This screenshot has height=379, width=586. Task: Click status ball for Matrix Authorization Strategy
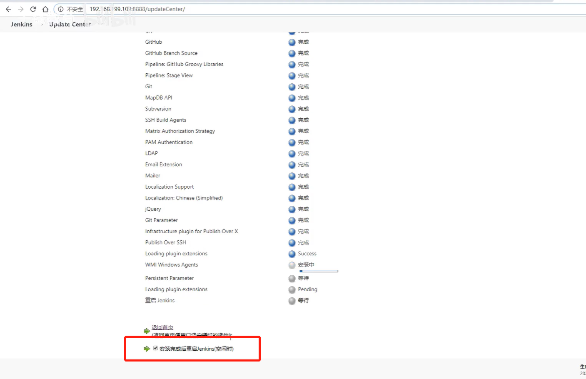292,131
